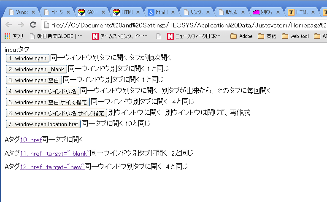The width and height of the screenshot is (327, 202).
Task: Click the 1. window.open button
Action: (x=27, y=58)
